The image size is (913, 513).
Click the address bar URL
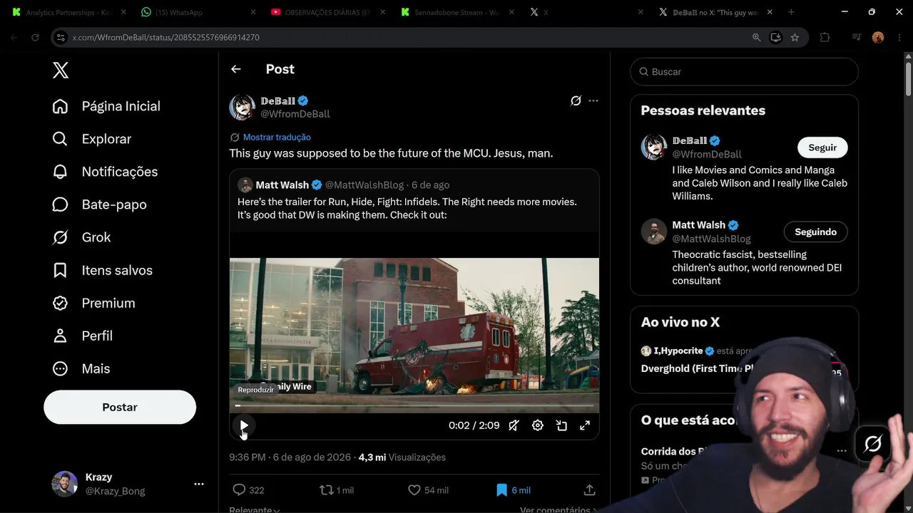(166, 38)
